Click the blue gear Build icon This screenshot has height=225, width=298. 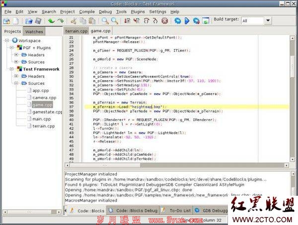[178, 20]
